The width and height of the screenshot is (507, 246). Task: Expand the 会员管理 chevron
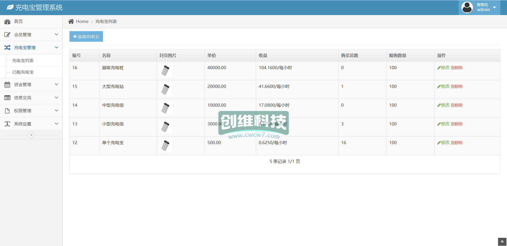pyautogui.click(x=56, y=35)
